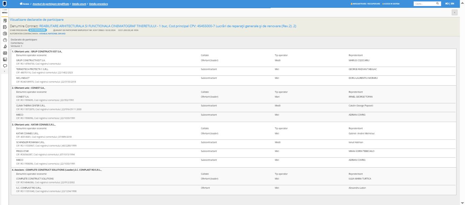
Task: Switch language to RO
Action: [x=447, y=3]
